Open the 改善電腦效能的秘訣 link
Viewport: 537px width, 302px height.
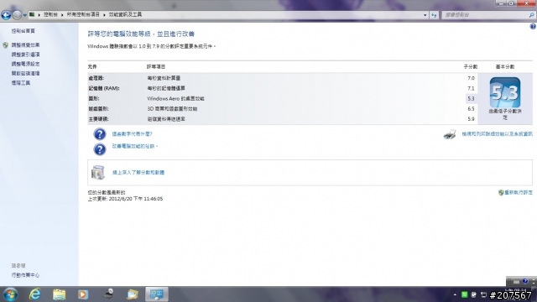coord(134,146)
